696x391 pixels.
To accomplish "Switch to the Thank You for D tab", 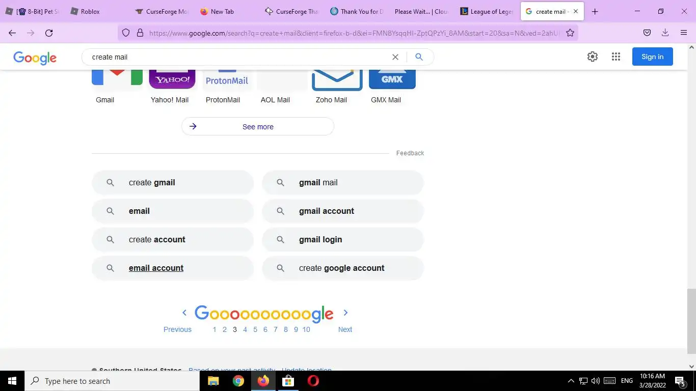I will click(x=357, y=11).
